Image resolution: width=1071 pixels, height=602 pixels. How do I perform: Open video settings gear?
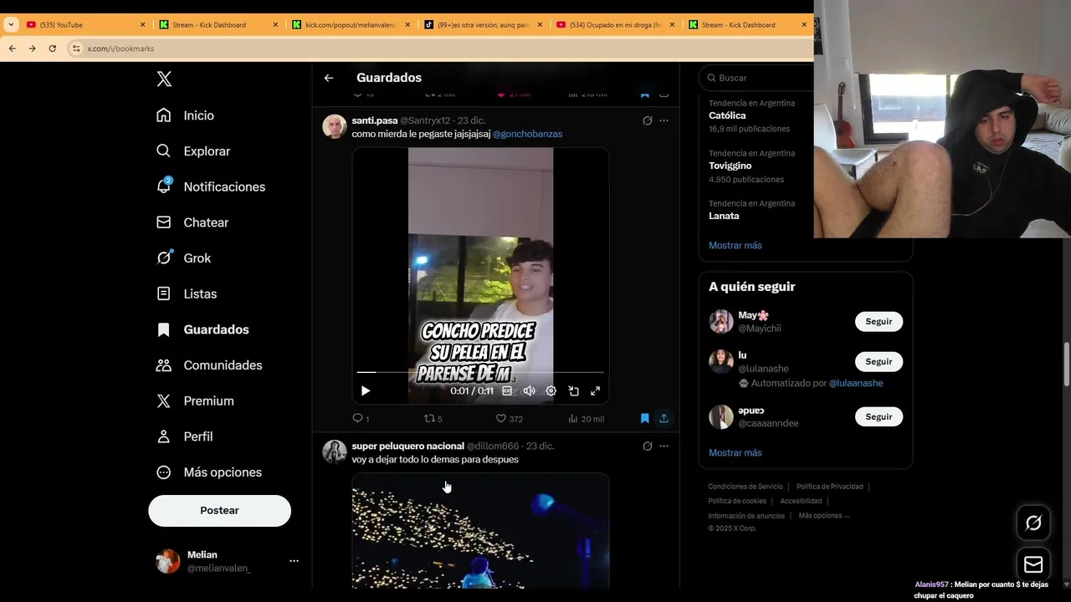point(551,390)
